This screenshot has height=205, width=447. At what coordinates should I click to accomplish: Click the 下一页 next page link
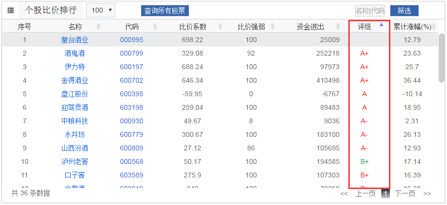click(405, 194)
